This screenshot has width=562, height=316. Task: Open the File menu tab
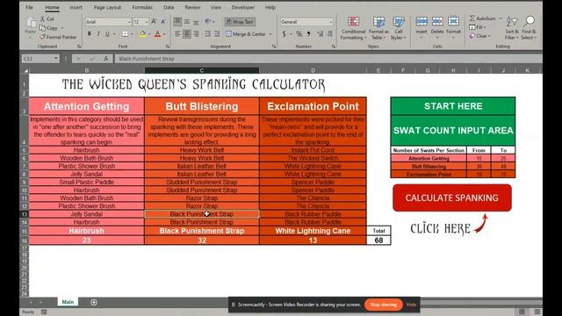click(29, 7)
